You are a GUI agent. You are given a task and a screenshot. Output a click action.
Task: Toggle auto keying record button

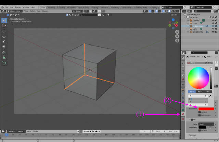78,131
